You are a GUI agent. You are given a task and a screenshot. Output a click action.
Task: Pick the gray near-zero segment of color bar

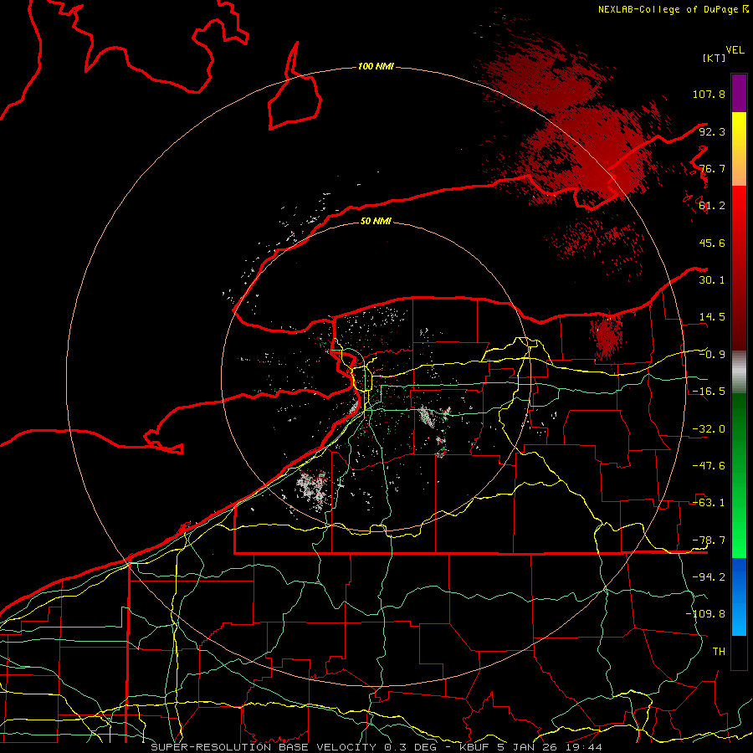(x=739, y=371)
